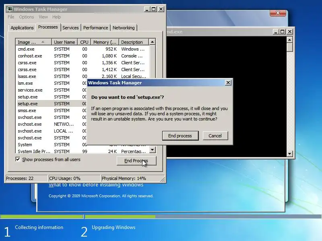Click the Task Manager resize grip

[x=163, y=179]
